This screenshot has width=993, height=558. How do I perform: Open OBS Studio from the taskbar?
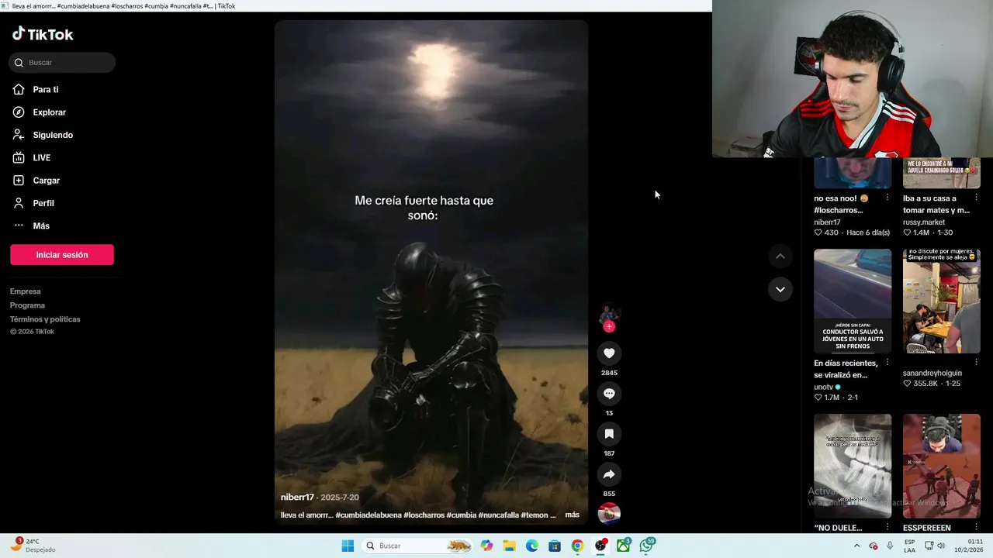600,546
